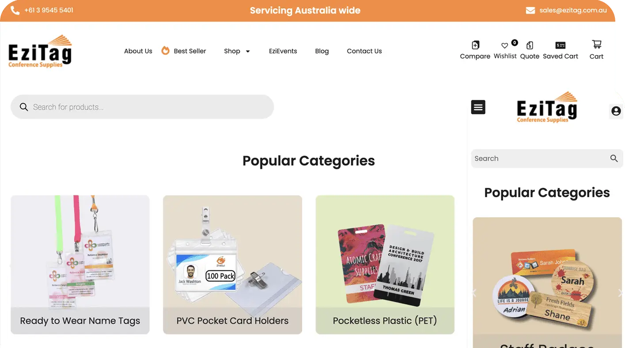Open the Quote icon

pos(530,45)
